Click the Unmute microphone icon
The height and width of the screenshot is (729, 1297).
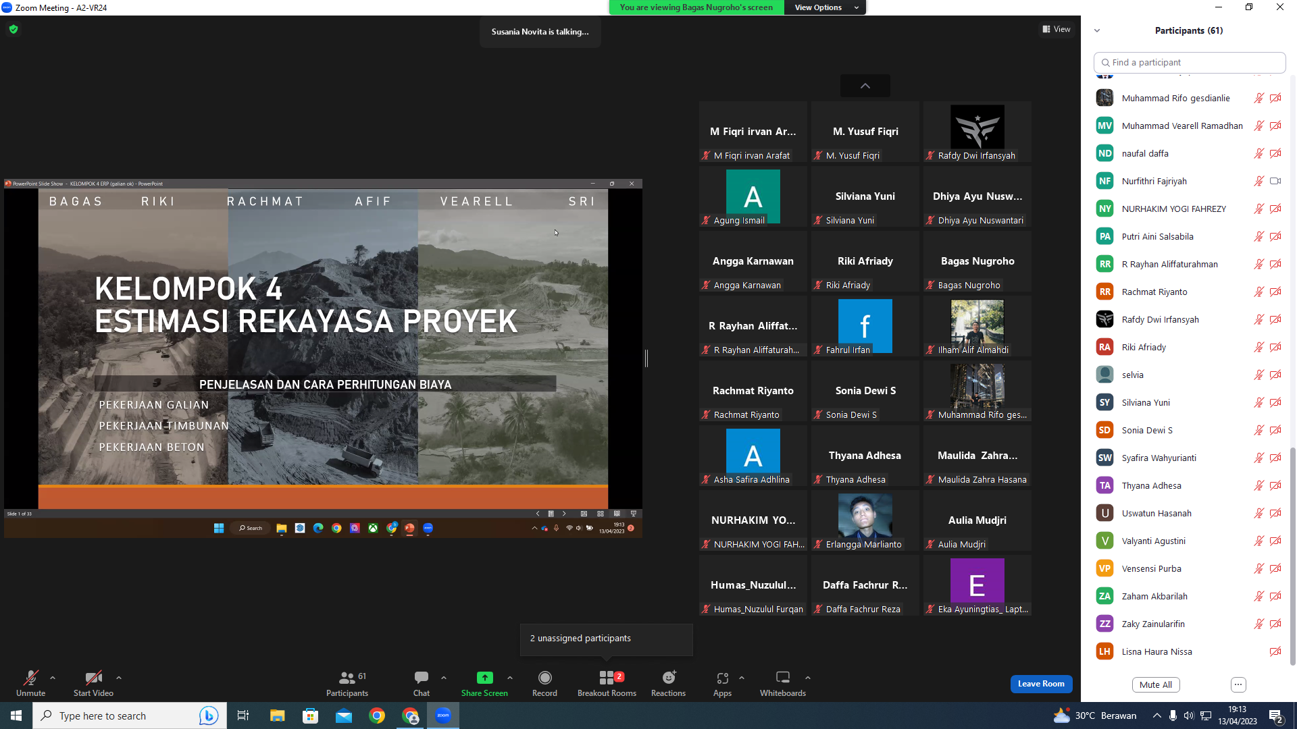[x=30, y=678]
